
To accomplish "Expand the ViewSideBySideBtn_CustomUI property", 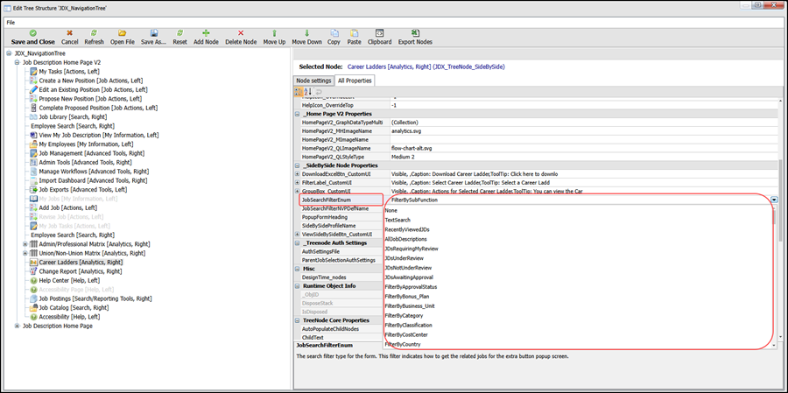I will 297,235.
